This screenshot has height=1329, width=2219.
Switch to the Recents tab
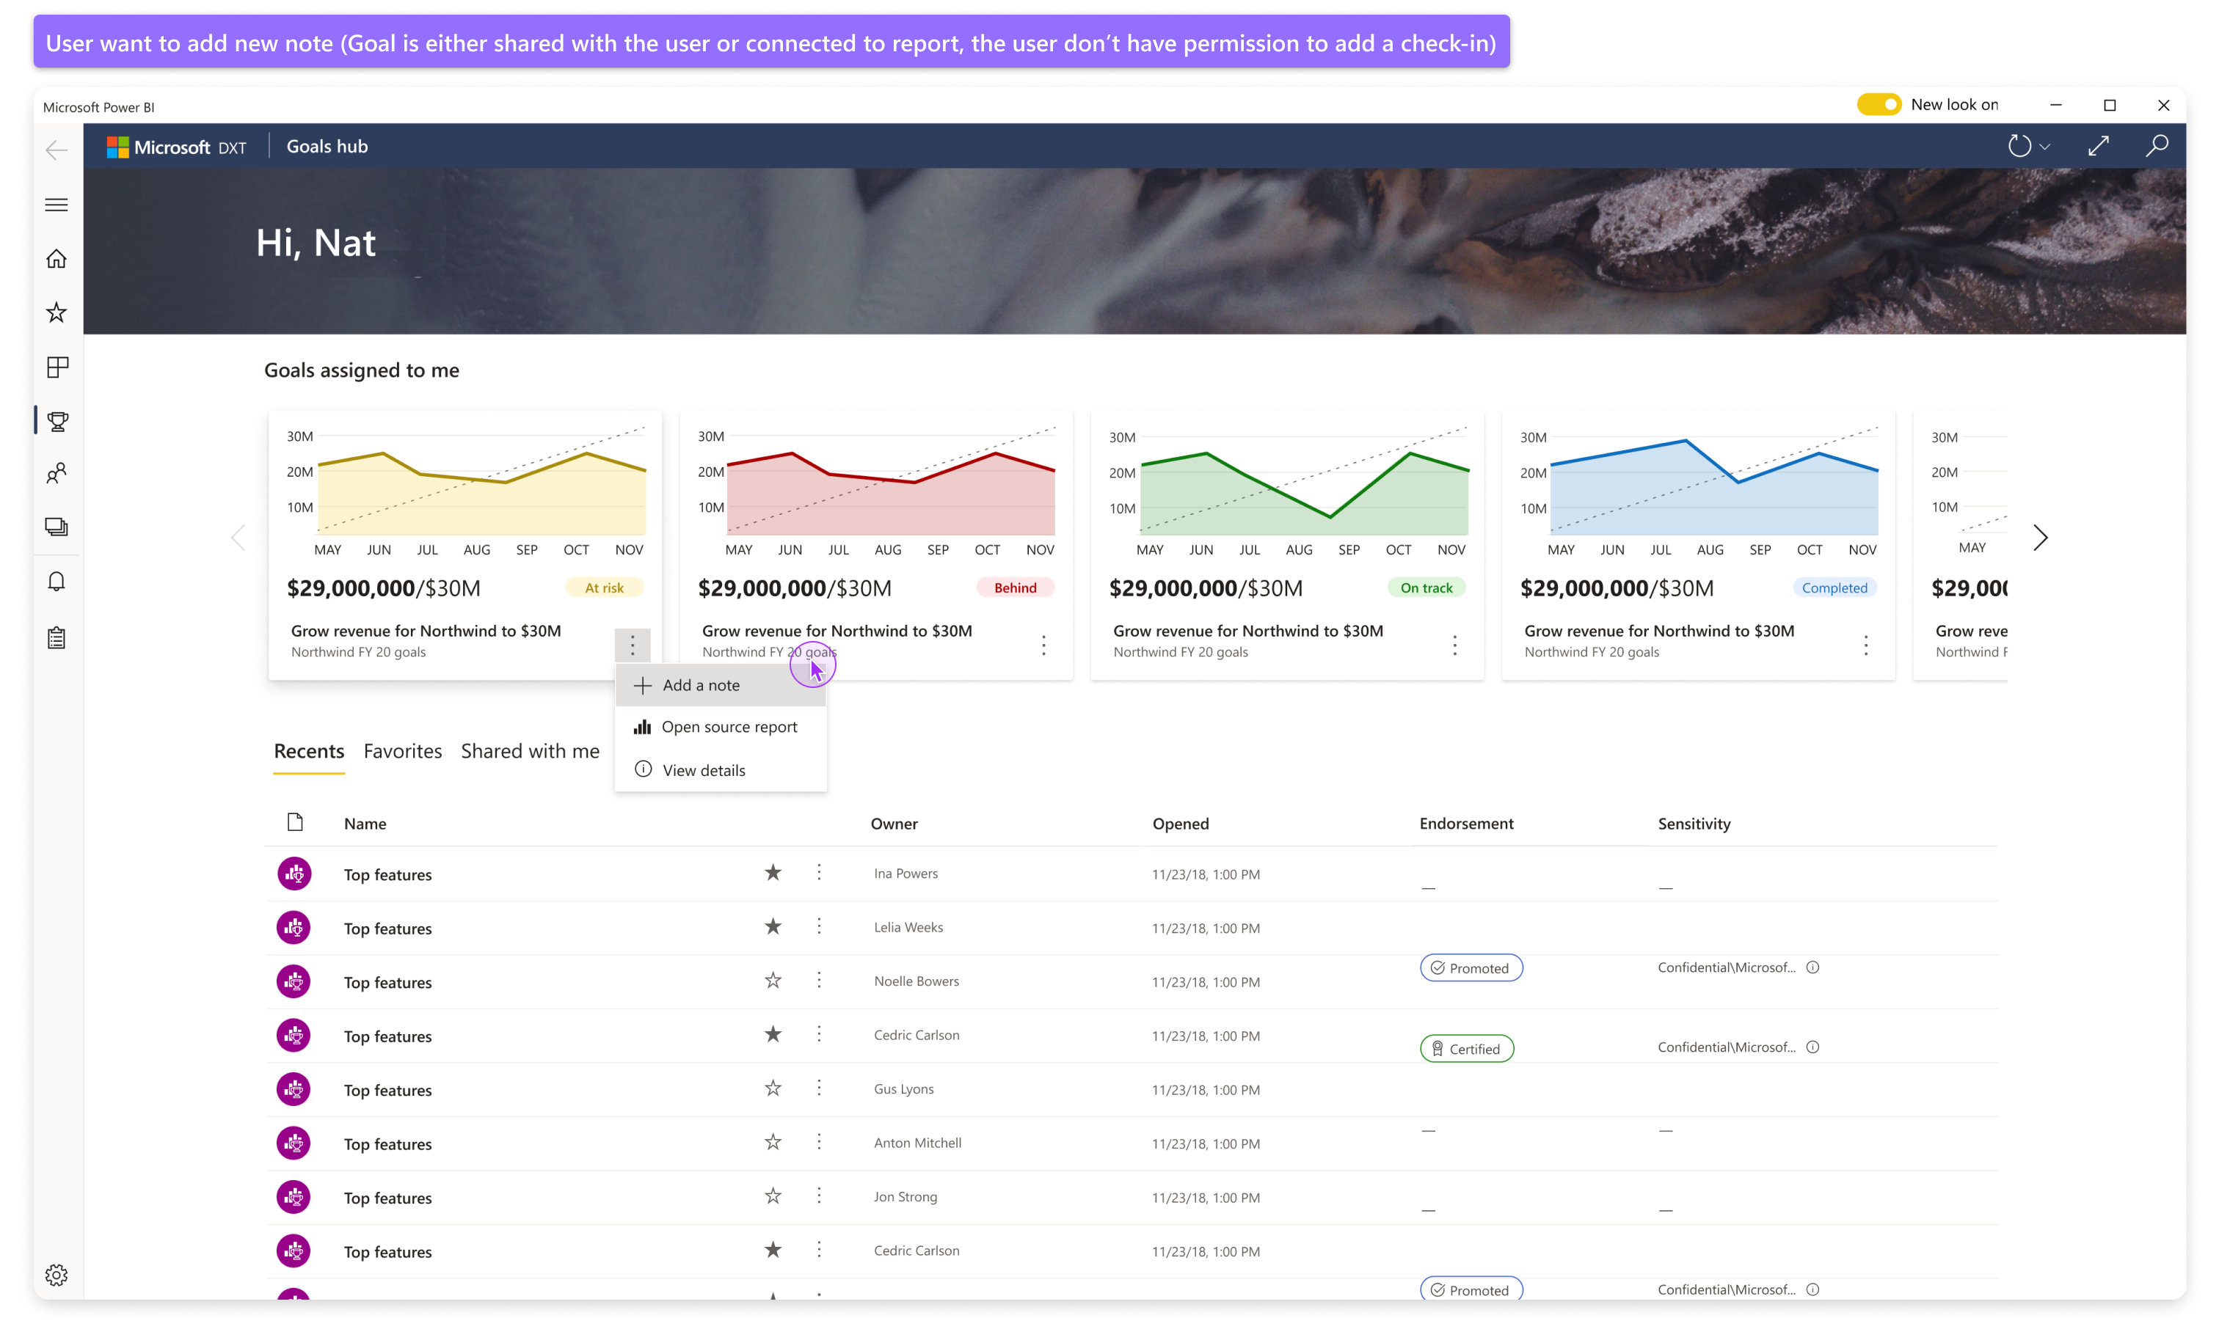tap(309, 751)
